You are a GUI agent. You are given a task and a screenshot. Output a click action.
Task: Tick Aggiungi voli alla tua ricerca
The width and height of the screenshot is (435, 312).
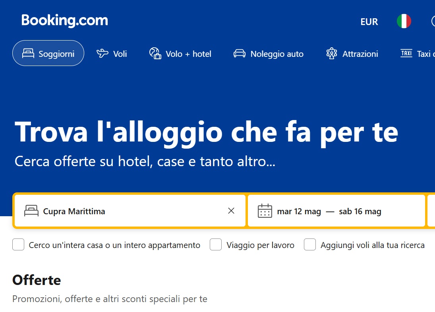point(310,245)
